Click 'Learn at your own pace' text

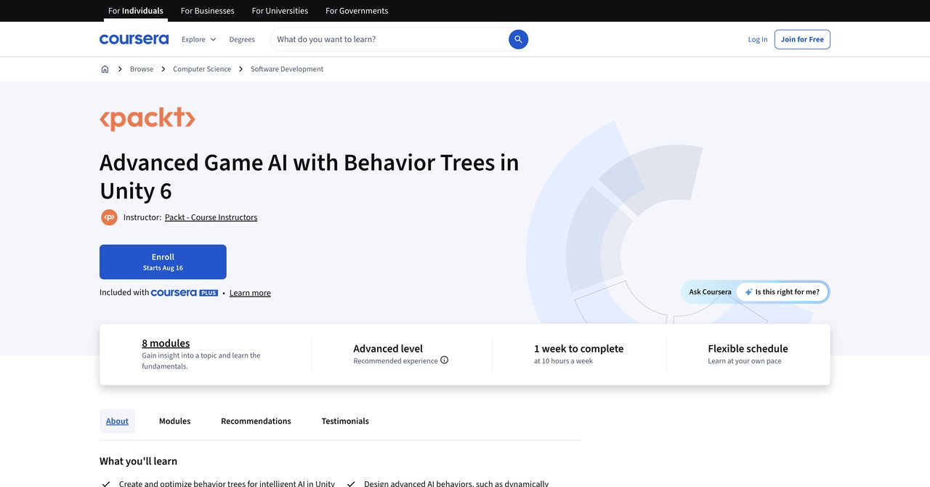pos(745,361)
